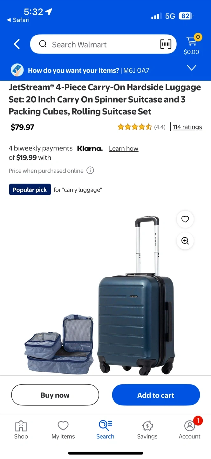Open the barcode scanner icon
Screen dimensions: 211x459
pos(166,44)
